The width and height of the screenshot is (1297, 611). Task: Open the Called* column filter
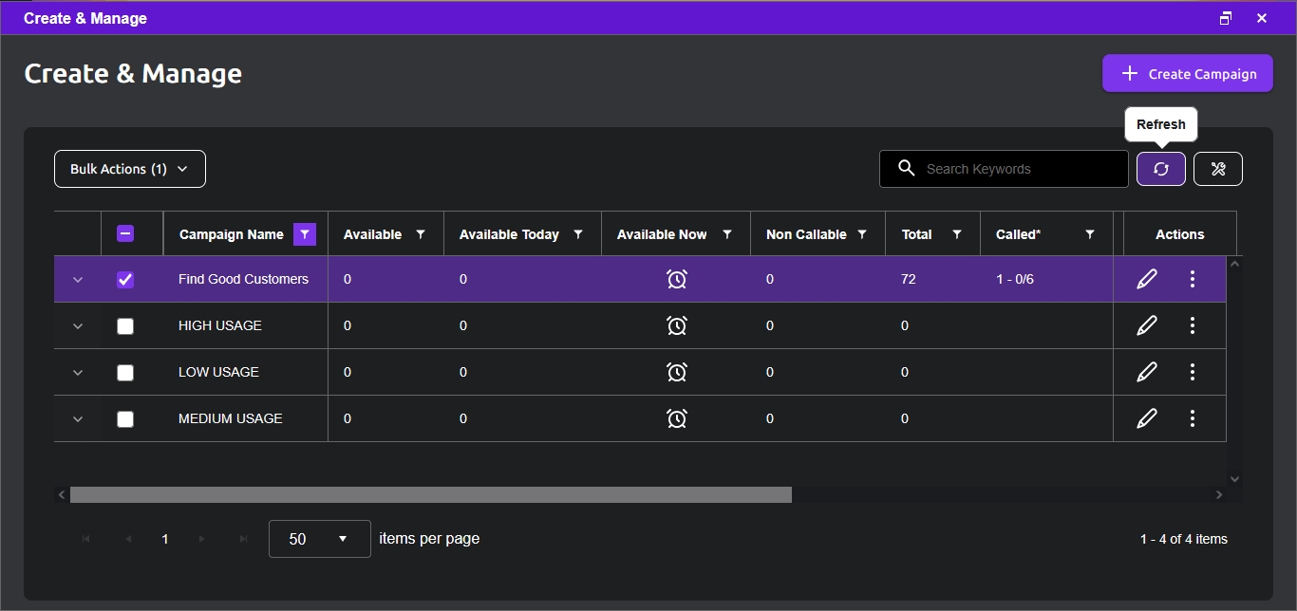point(1090,234)
